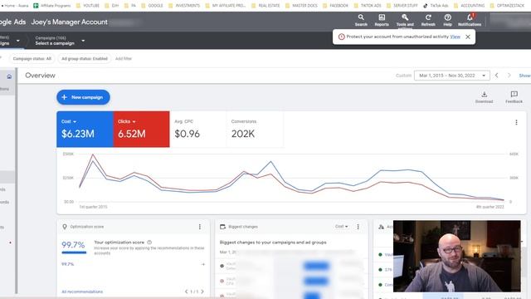Image resolution: width=531 pixels, height=299 pixels.
Task: Click the Overview page heading
Action: click(40, 76)
